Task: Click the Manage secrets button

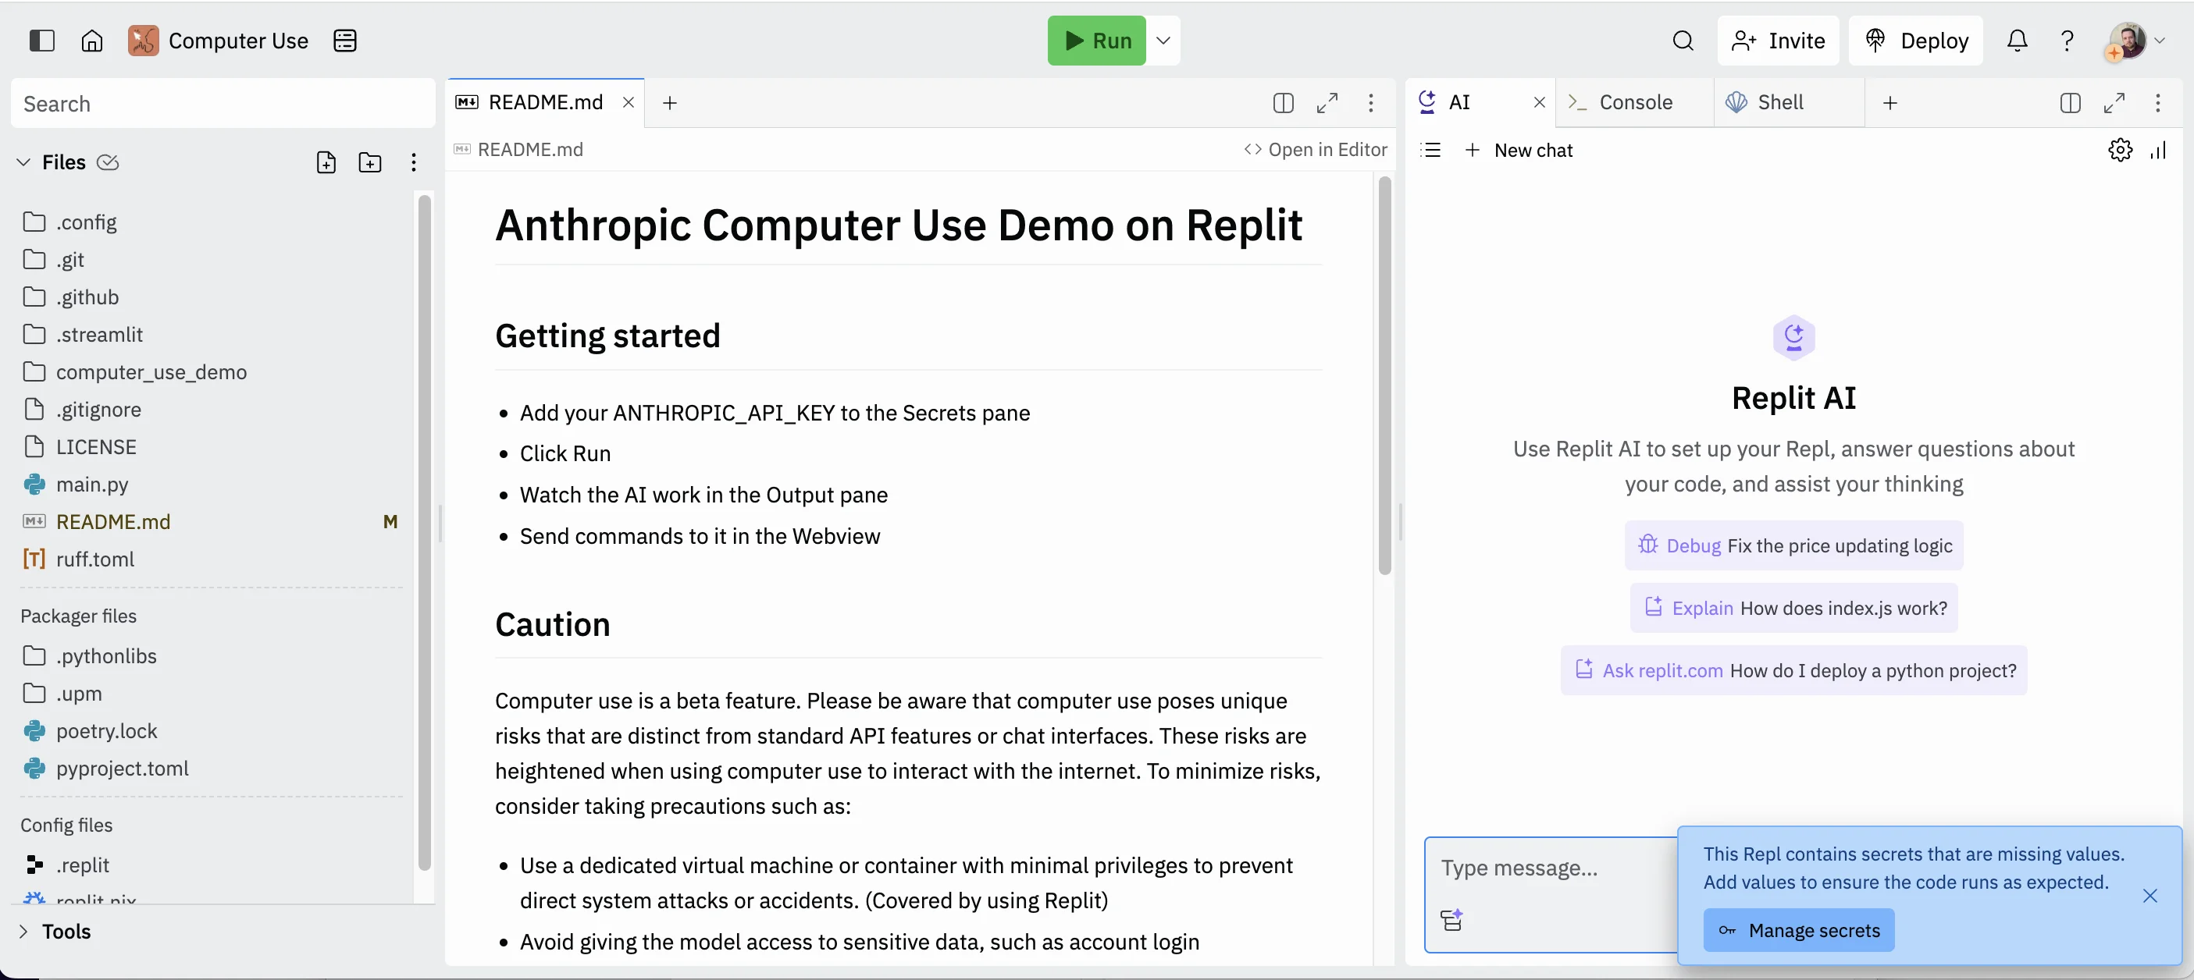Action: [1798, 930]
